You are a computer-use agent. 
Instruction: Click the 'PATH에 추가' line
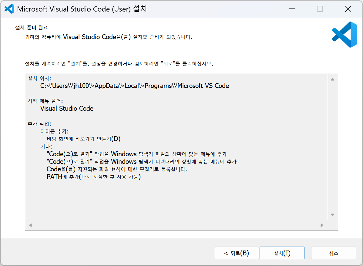point(94,177)
